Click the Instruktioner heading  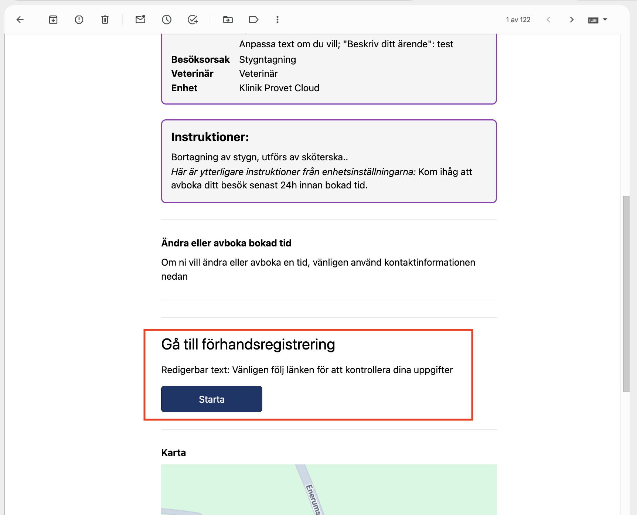210,137
